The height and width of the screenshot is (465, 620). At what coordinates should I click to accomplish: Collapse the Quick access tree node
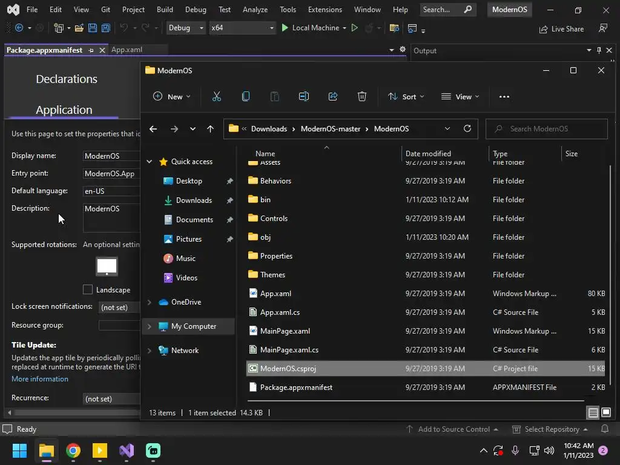[x=150, y=161]
